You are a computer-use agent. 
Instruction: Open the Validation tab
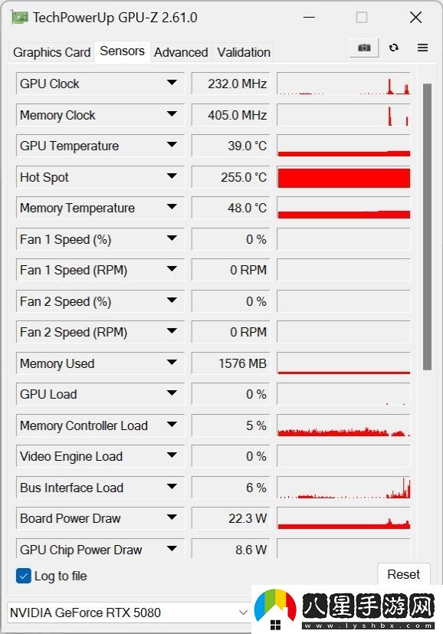point(243,52)
